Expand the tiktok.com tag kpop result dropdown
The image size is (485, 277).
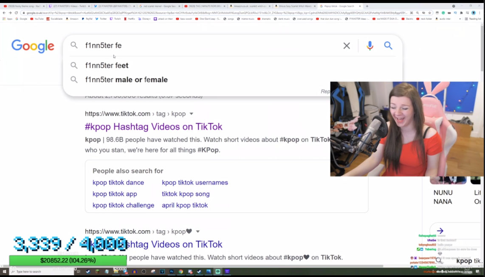(x=192, y=114)
